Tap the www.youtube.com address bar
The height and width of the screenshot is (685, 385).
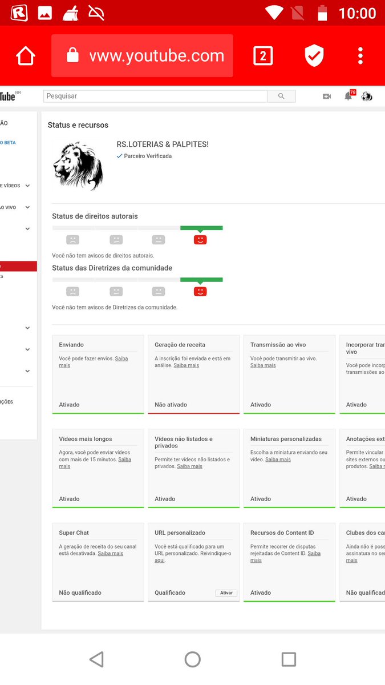(142, 56)
